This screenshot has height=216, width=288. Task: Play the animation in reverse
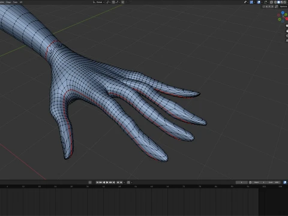coord(104,182)
